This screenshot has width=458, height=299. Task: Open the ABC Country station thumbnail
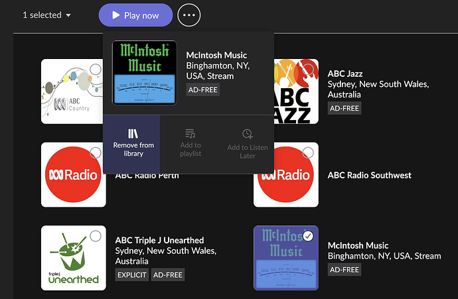(x=72, y=91)
